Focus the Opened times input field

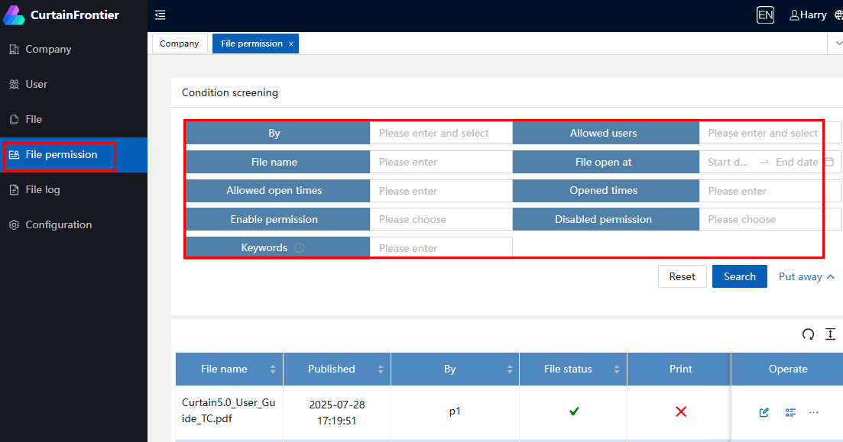[x=770, y=191]
